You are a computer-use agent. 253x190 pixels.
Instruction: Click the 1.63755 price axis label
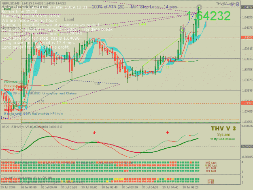click(x=247, y=70)
